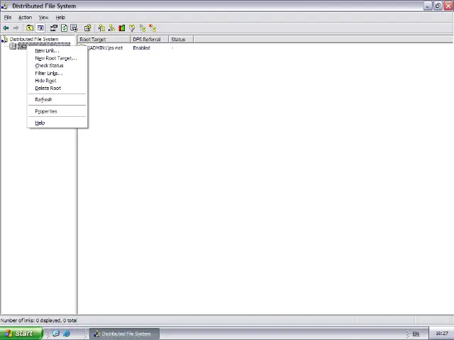Click the Check Status toolbar icon

(121, 28)
